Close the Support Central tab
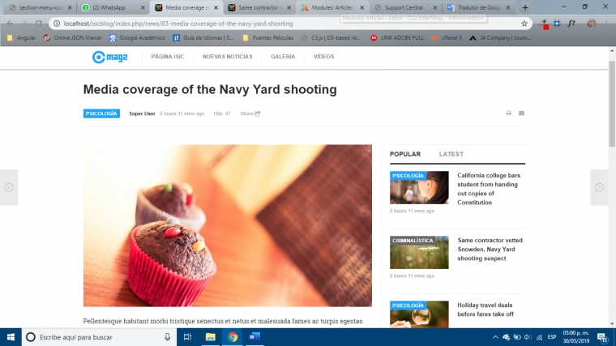The height and width of the screenshot is (346, 616). [x=435, y=7]
